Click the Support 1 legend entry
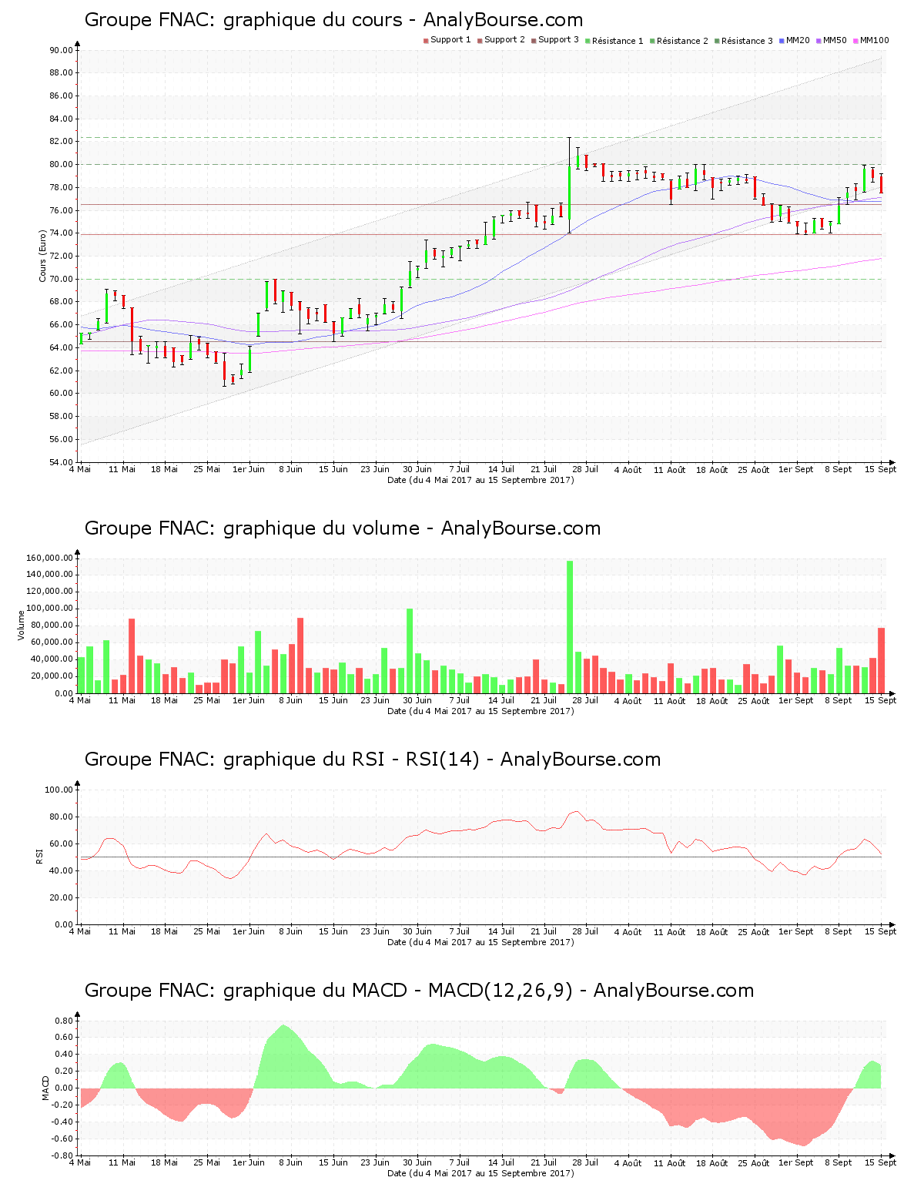Screen dimensions: 924x1194 point(447,40)
